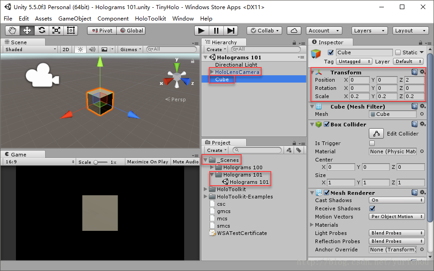Select the Rotate tool
The width and height of the screenshot is (434, 271).
tap(42, 31)
